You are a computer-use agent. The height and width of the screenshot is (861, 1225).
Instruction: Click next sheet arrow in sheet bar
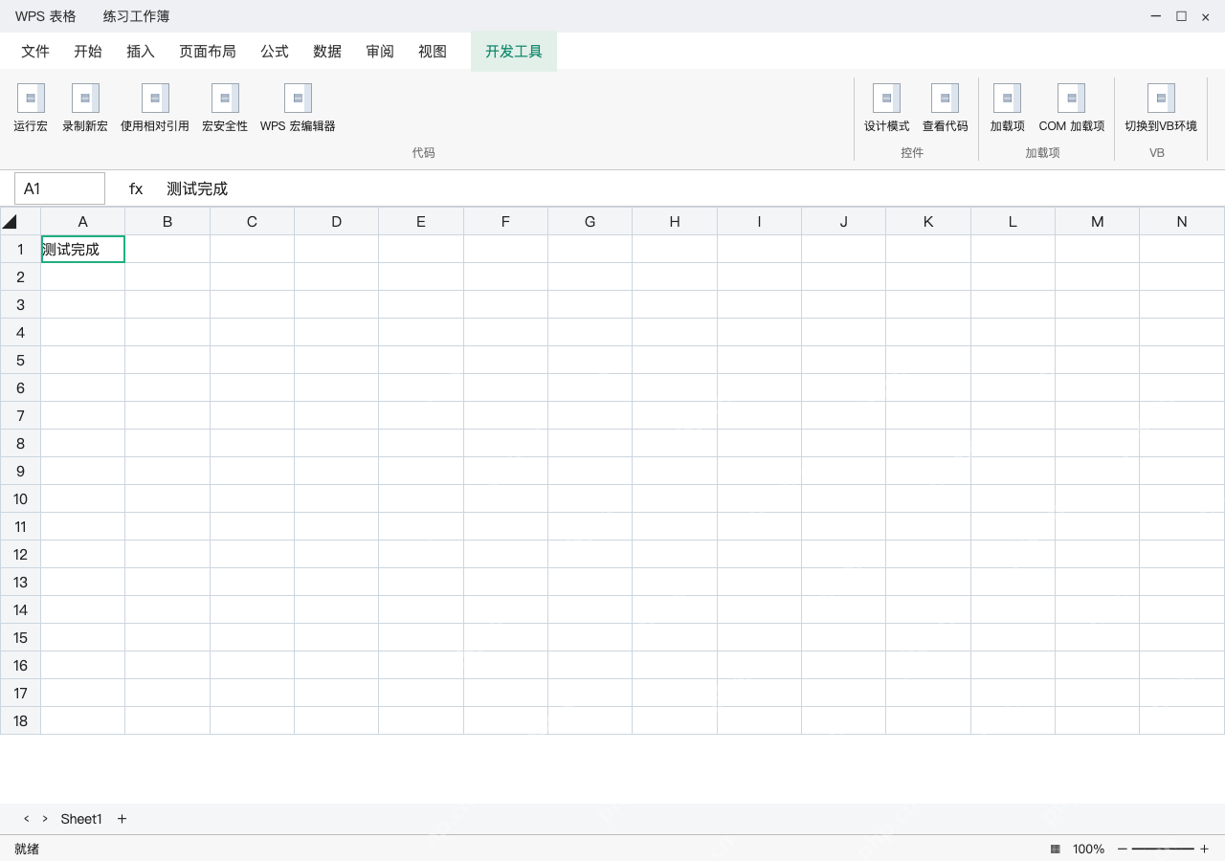pos(45,819)
